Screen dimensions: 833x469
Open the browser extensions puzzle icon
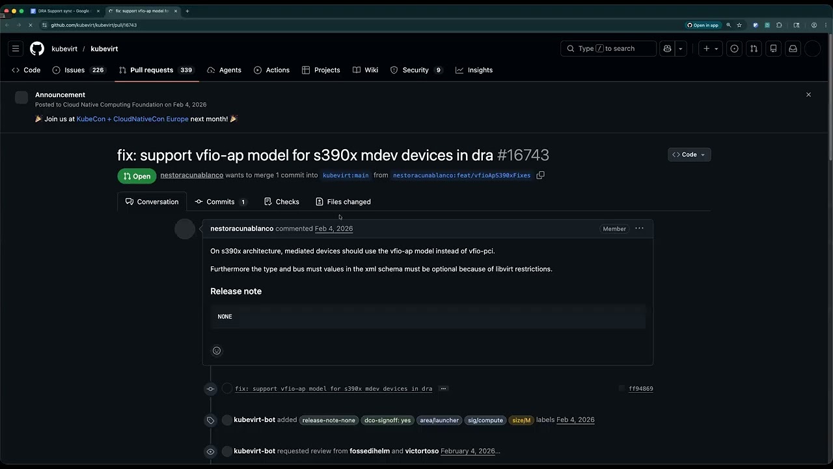(779, 25)
